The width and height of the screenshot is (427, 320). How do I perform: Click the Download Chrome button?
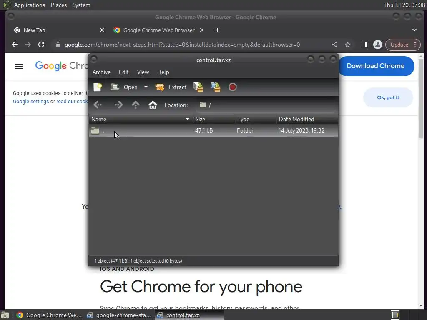[x=376, y=66]
